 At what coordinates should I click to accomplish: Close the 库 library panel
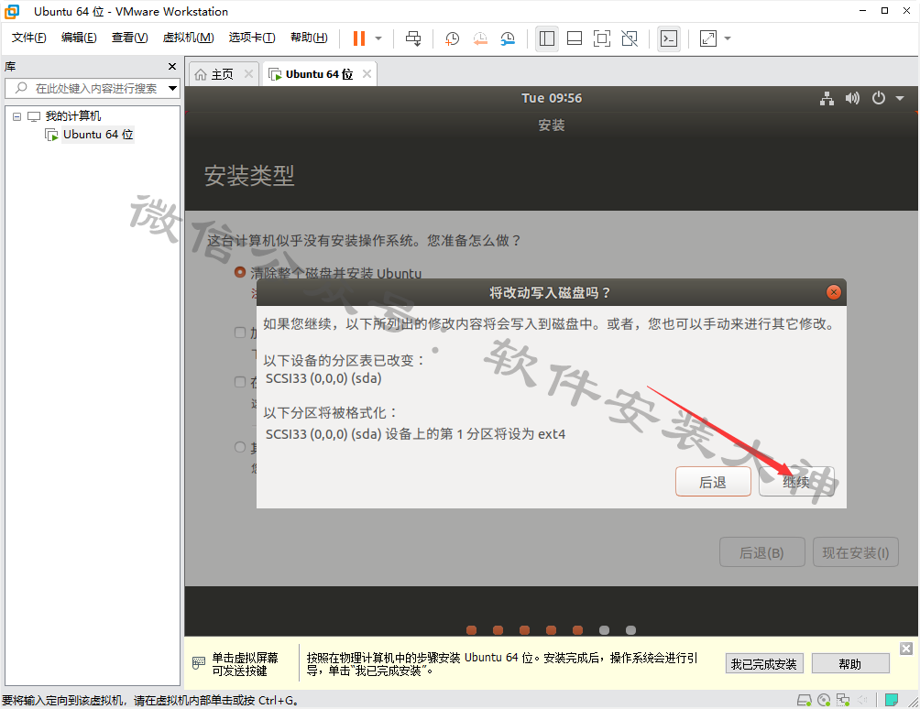pyautogui.click(x=172, y=66)
